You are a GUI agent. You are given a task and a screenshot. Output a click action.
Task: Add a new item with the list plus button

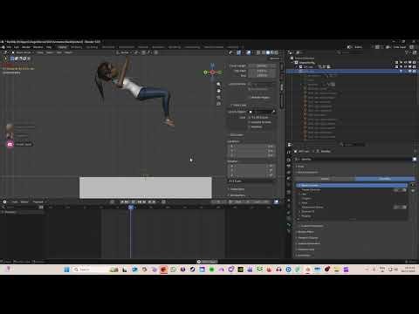coord(413,185)
